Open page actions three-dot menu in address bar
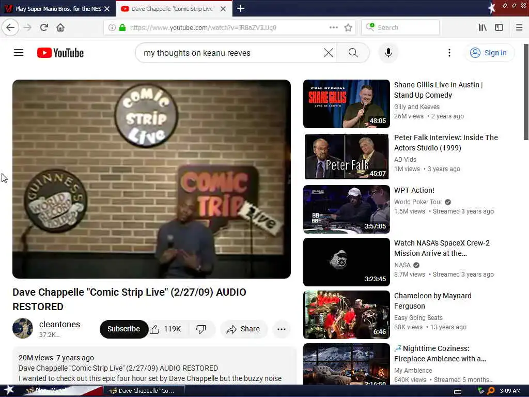This screenshot has width=529, height=397. pos(333,28)
